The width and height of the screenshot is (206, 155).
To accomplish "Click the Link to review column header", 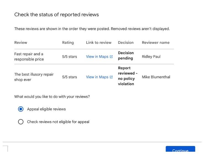I will click(x=99, y=43).
